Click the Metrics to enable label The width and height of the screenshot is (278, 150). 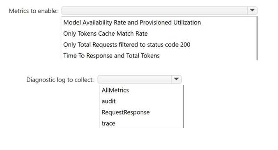click(x=33, y=11)
